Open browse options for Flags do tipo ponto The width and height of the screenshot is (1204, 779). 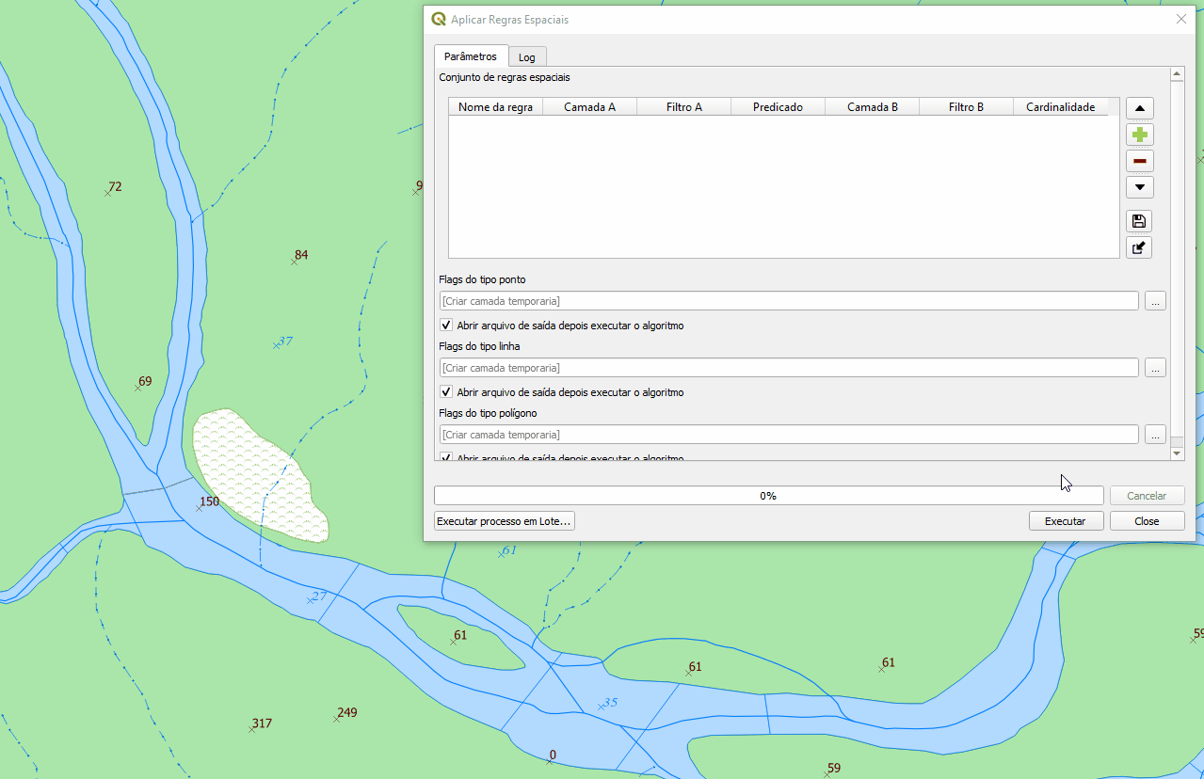point(1155,301)
